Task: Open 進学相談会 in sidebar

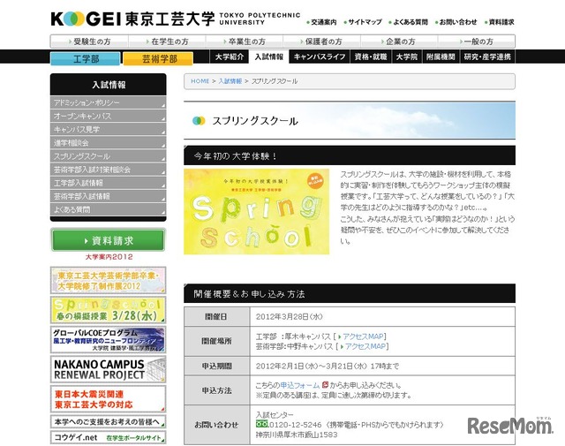Action: 108,143
